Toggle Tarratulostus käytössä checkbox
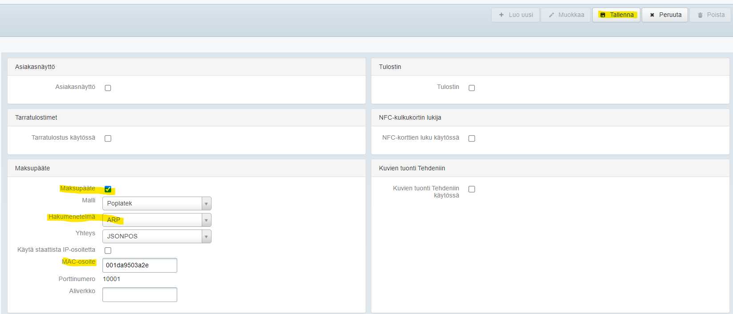Screen dimensions: 733x314 [108, 139]
